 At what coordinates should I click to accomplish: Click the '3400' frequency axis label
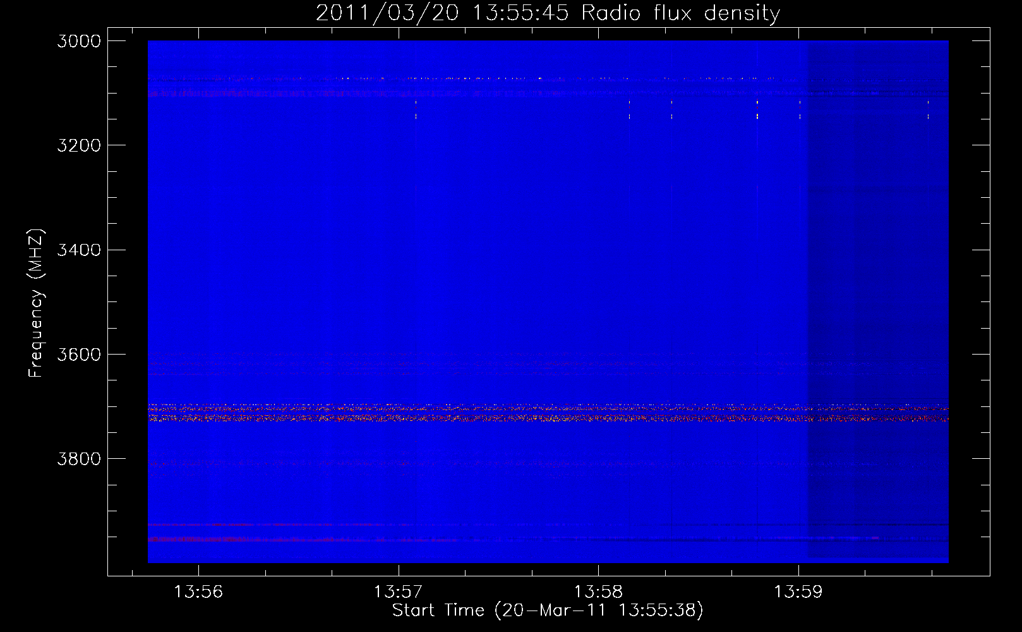coord(79,250)
